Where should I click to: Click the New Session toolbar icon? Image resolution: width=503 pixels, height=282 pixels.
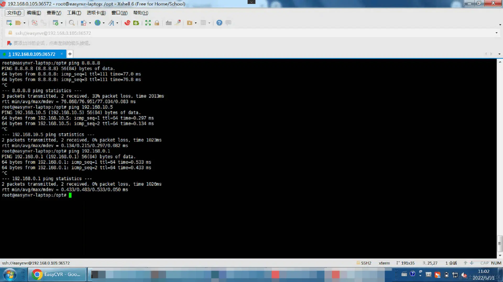tap(9, 23)
